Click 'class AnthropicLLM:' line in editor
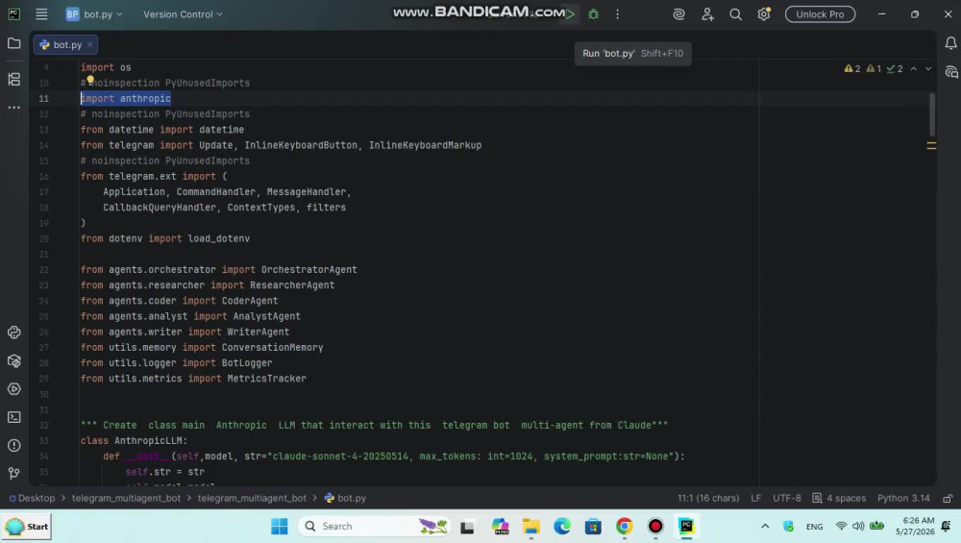 coord(134,441)
